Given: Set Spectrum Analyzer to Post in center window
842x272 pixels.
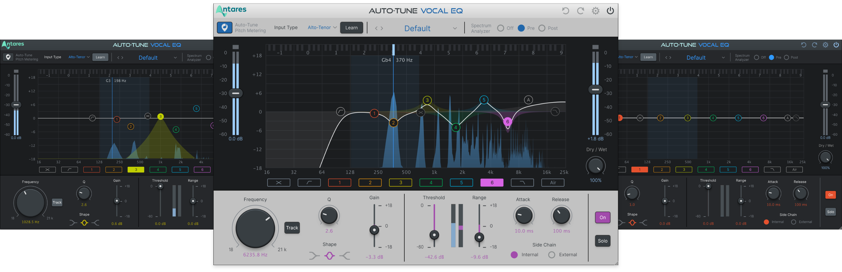Looking at the screenshot, I should [x=542, y=28].
